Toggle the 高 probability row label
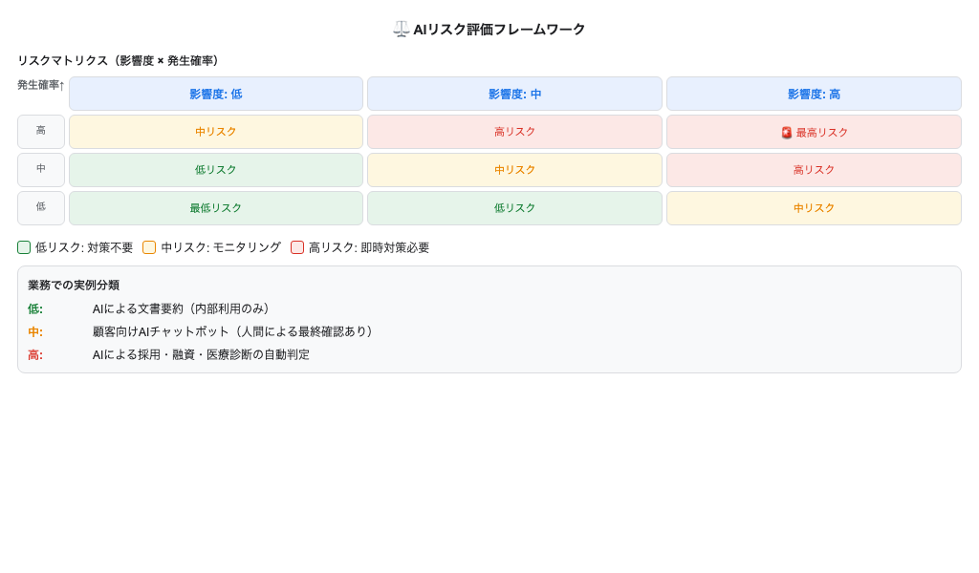Screen dimensions: 979x573 pos(40,131)
